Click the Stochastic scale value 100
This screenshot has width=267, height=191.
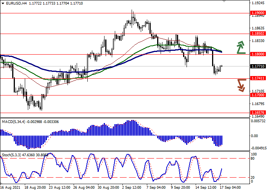tap(254, 154)
